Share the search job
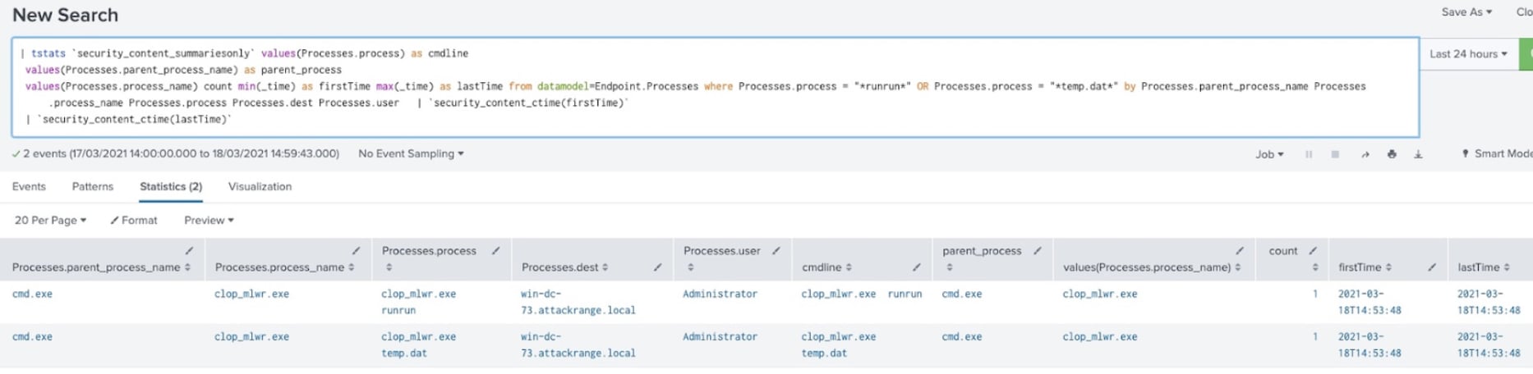Screen dimensions: 1533x374 click(1365, 154)
